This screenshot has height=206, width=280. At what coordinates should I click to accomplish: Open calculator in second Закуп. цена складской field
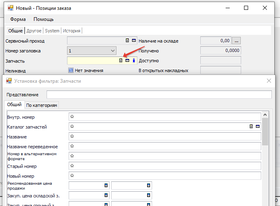(148, 196)
